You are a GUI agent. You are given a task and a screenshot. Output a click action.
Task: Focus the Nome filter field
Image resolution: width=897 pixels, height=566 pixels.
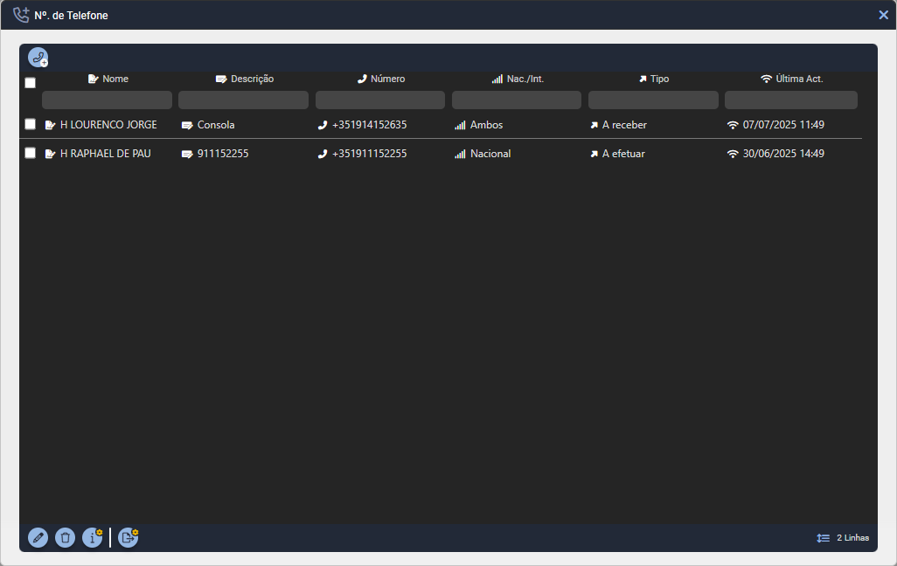(107, 100)
